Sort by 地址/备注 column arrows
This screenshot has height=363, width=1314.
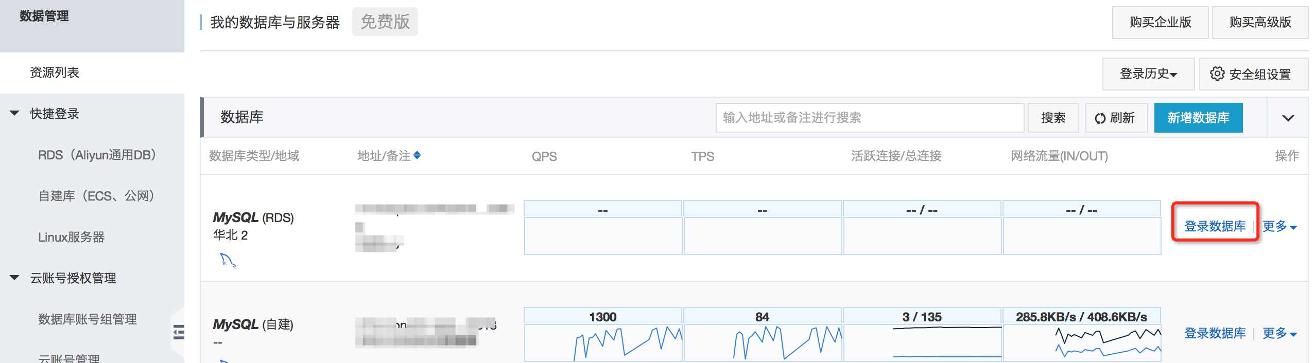coord(417,155)
